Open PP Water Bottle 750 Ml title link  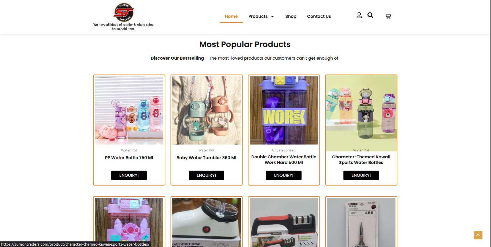click(x=129, y=158)
